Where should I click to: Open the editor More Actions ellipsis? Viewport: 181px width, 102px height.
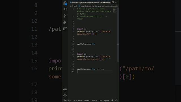click(116, 2)
